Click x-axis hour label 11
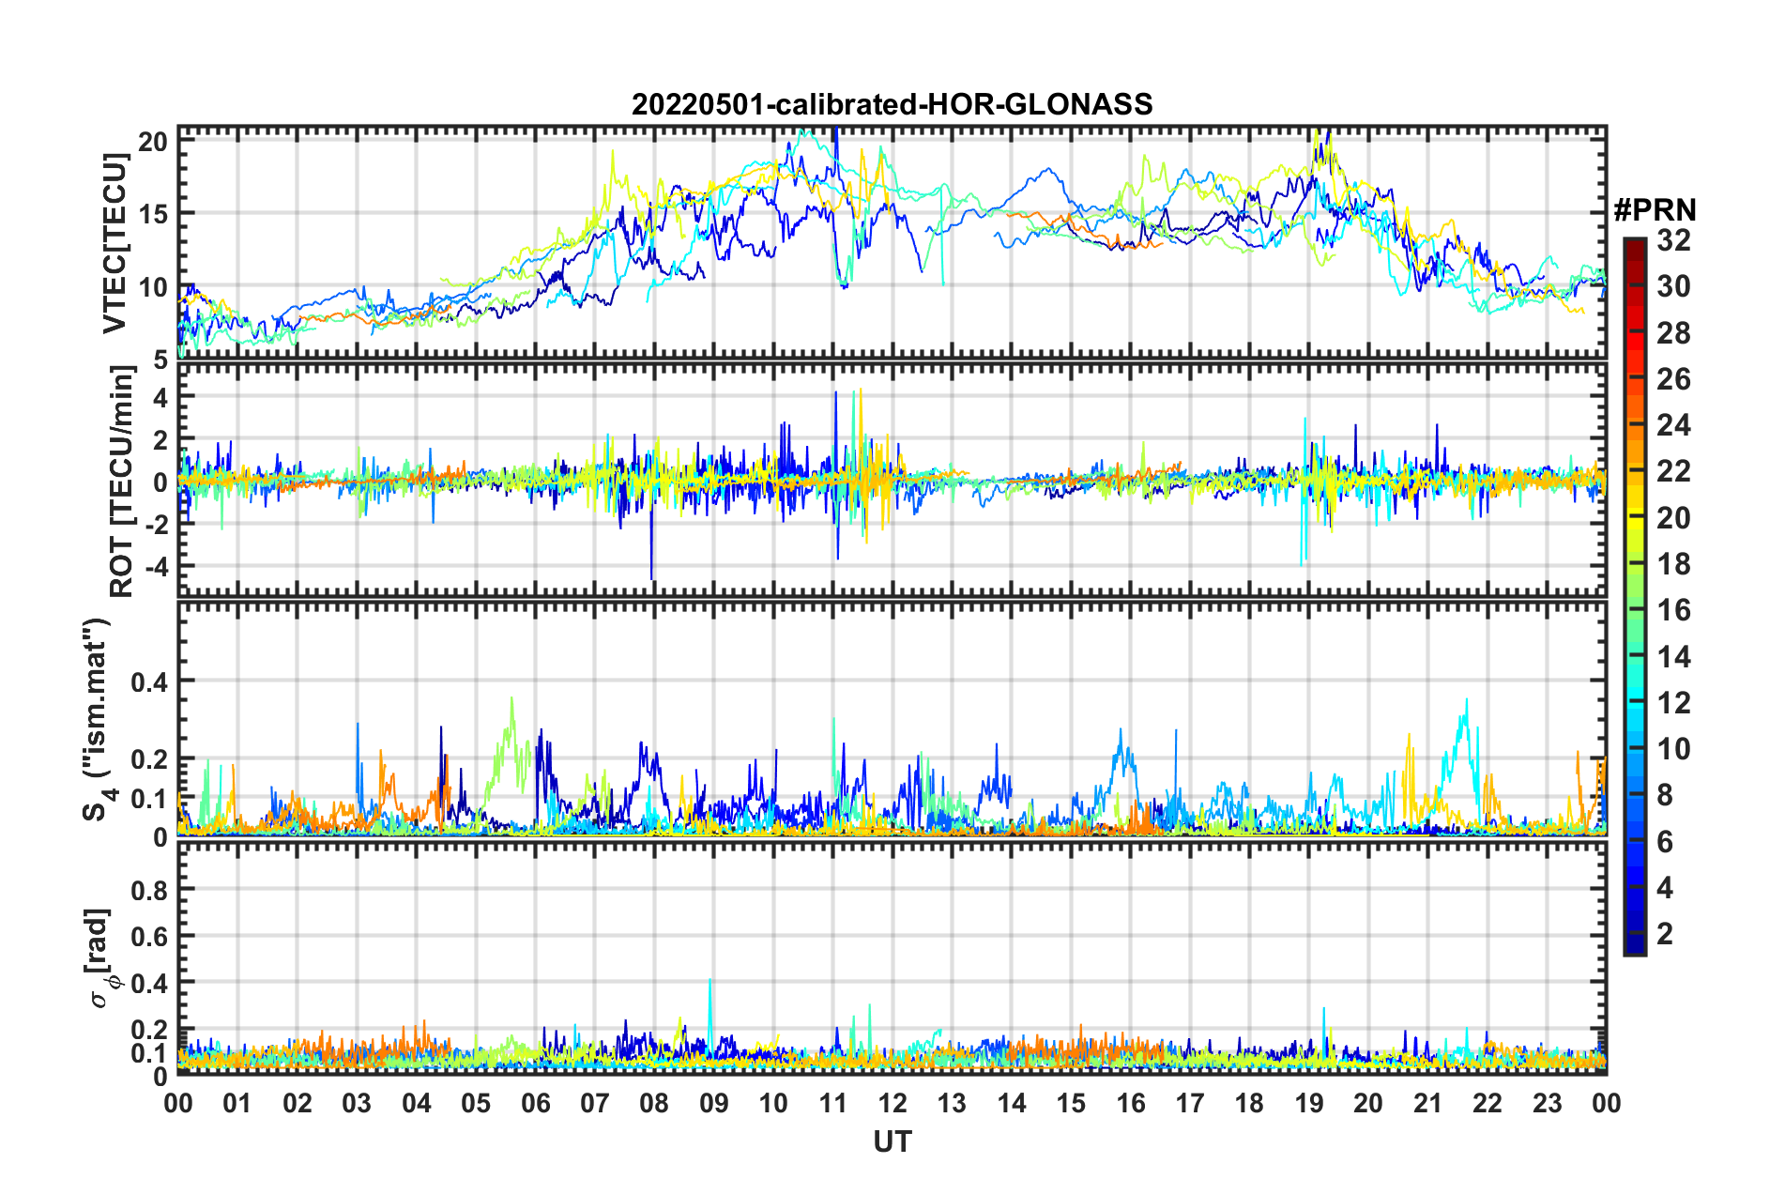The width and height of the screenshot is (1785, 1194). tap(833, 1103)
